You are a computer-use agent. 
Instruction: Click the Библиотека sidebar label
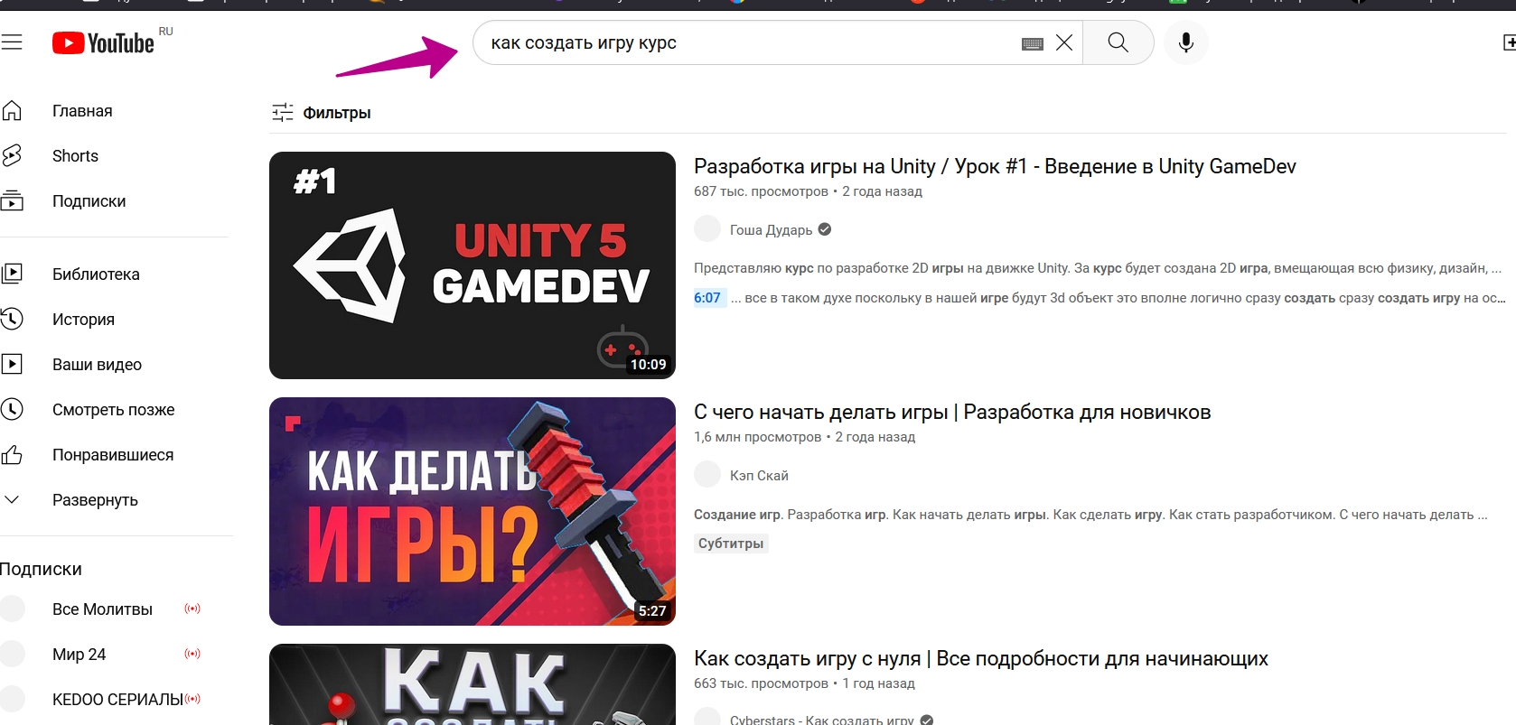coord(96,274)
